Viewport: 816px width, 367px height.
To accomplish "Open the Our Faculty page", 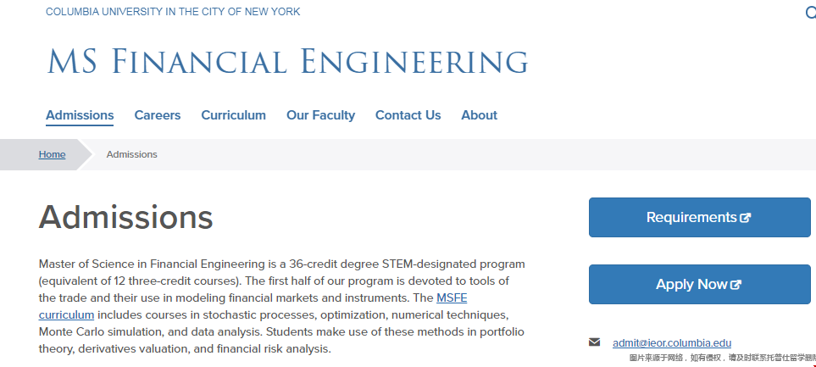I will point(320,115).
